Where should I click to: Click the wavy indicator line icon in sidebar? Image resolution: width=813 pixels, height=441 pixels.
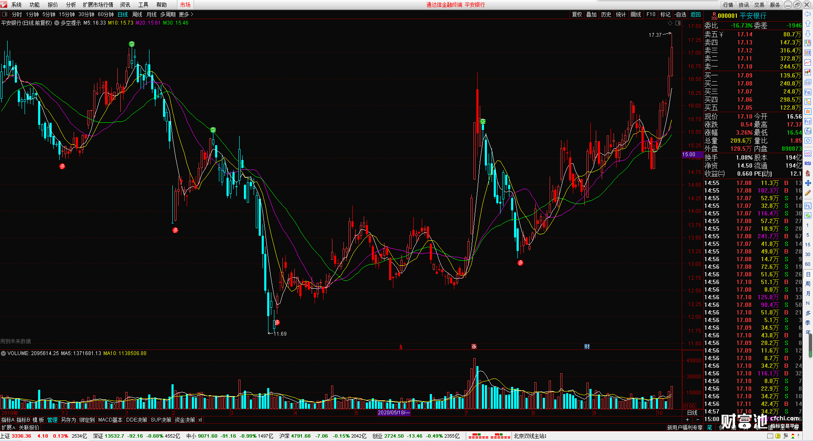808,154
